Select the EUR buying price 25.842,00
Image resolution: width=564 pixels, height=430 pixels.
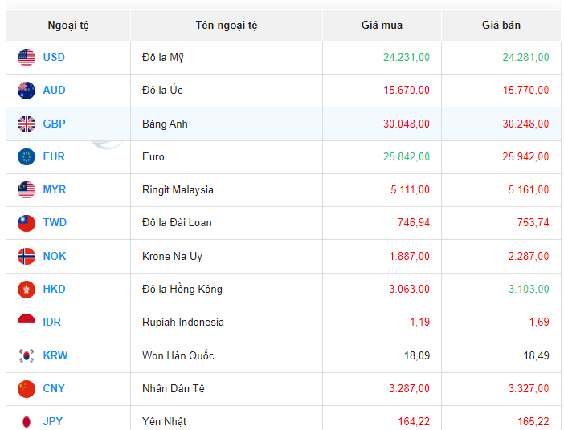click(x=407, y=156)
